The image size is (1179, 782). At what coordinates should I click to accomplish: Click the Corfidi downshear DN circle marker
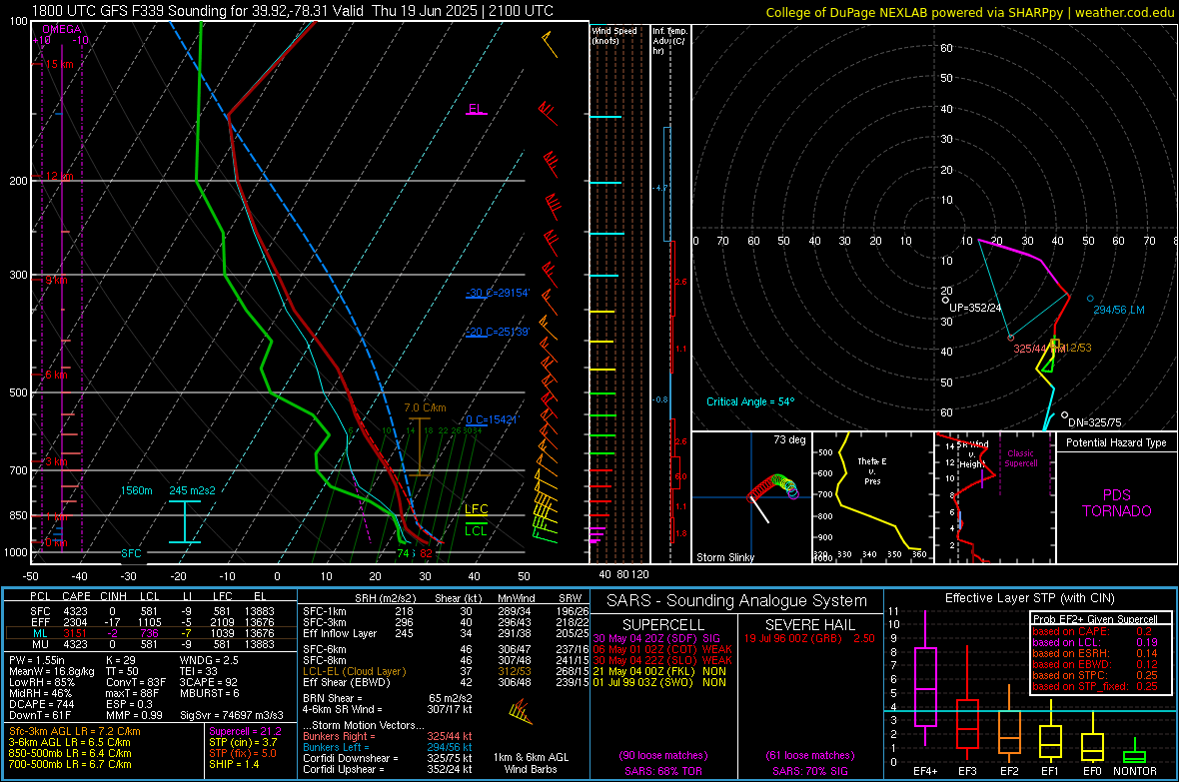[x=1065, y=415]
